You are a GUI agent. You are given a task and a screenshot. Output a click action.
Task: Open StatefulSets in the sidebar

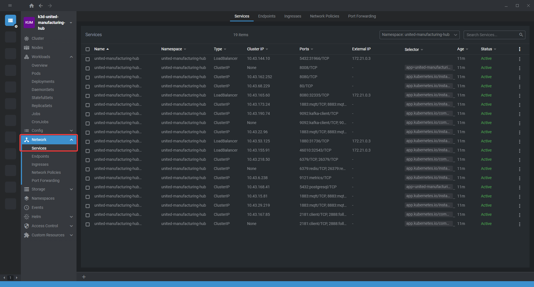tap(42, 98)
